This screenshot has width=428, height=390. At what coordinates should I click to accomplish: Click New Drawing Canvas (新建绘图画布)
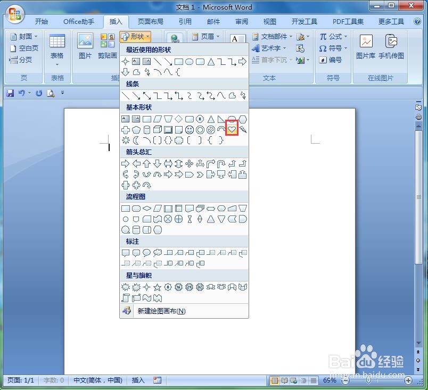pos(184,311)
